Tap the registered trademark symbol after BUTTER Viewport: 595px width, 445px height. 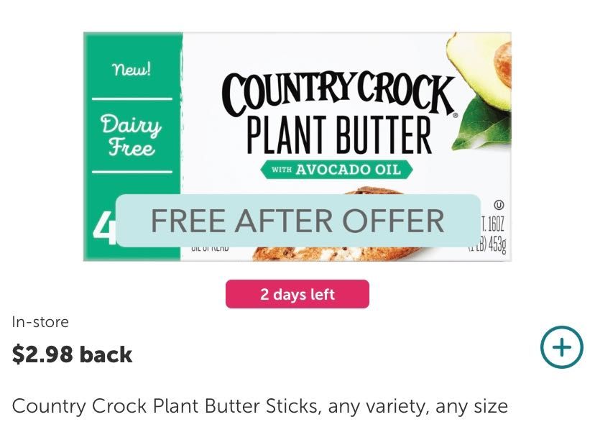pos(456,115)
